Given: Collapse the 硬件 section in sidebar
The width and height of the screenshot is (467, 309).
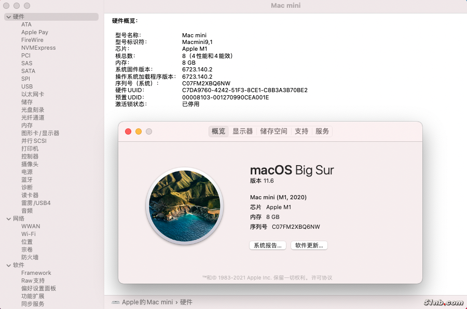Looking at the screenshot, I should point(9,17).
